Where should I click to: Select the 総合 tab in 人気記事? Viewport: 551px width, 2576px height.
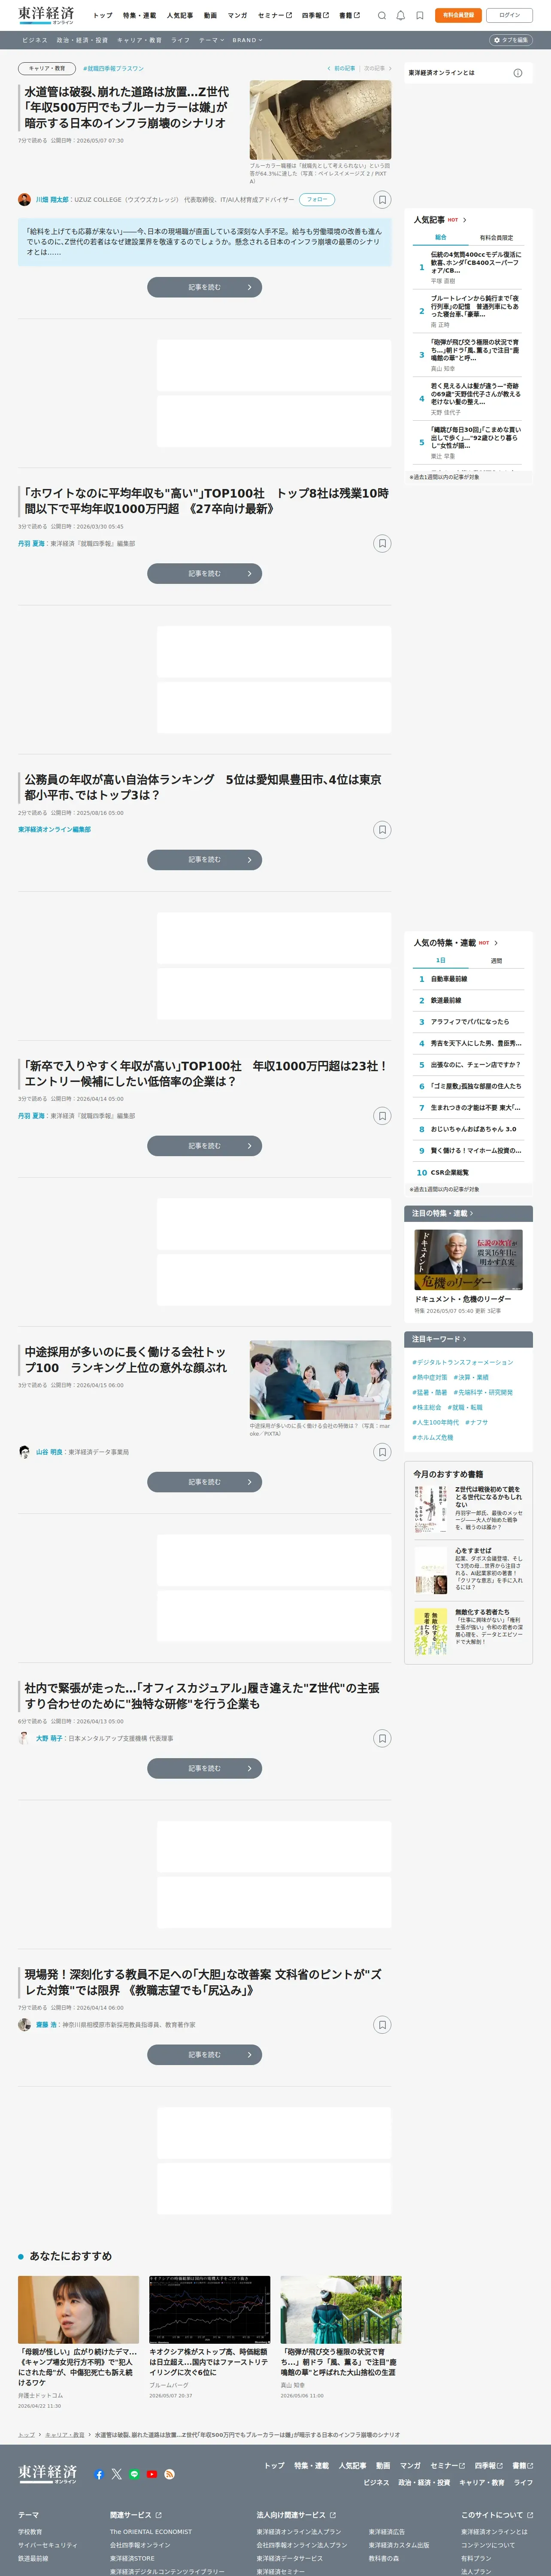(x=441, y=237)
